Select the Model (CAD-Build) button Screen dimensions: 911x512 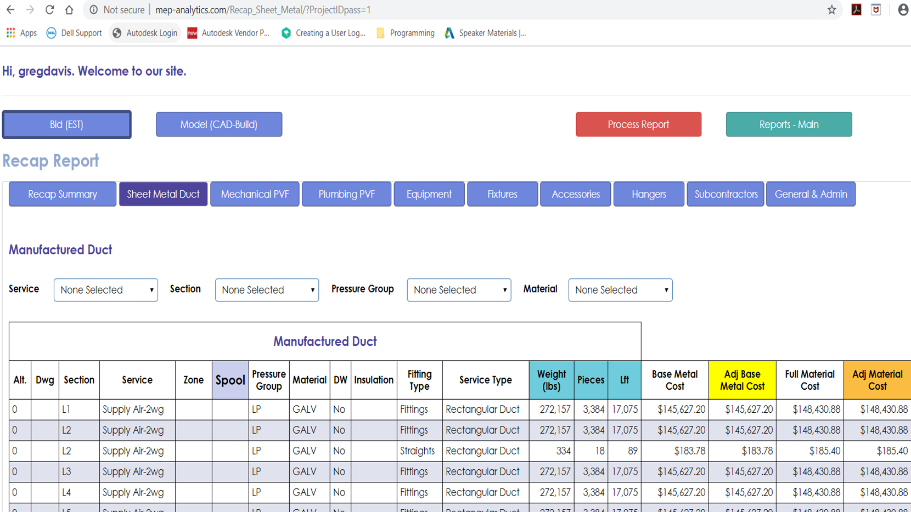(x=219, y=124)
